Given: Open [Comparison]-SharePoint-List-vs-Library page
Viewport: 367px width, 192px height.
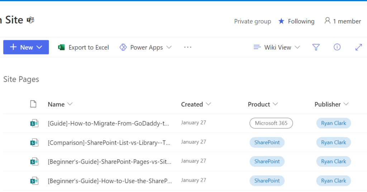Looking at the screenshot, I should tap(109, 142).
